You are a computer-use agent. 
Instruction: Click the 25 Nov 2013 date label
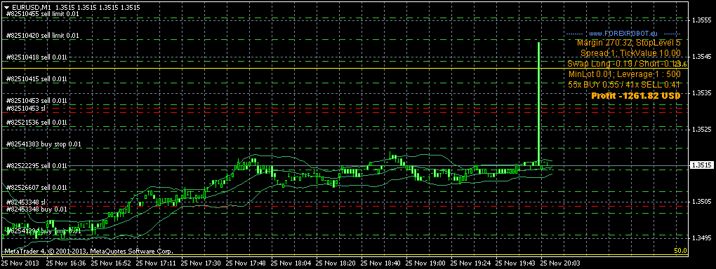coord(20,263)
